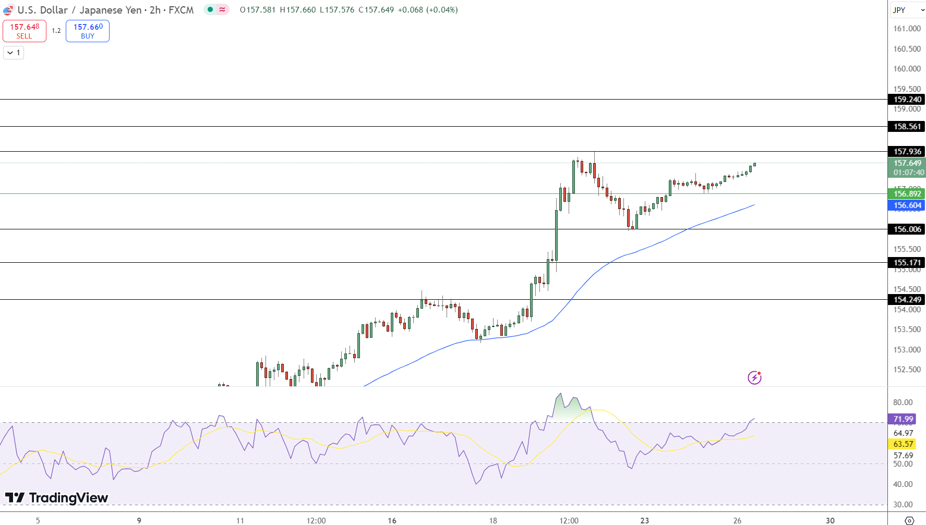Click the 155.171 price line label
This screenshot has height=525, width=926.
click(x=907, y=262)
